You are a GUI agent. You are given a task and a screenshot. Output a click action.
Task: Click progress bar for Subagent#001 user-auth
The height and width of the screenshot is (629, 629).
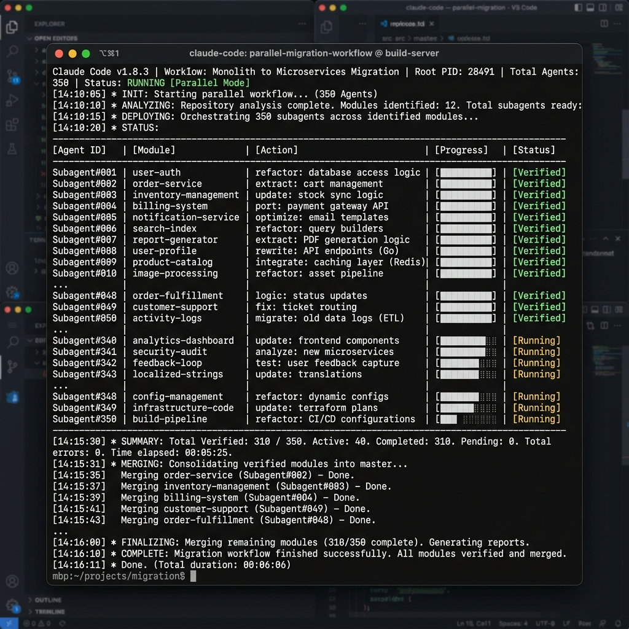coord(466,173)
